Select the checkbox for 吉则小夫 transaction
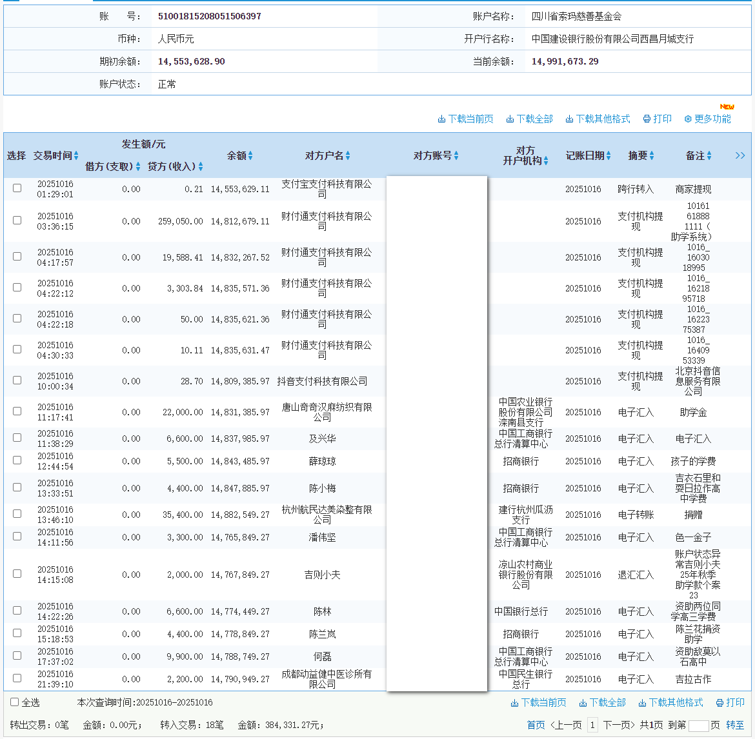The image size is (755, 739). point(16,573)
